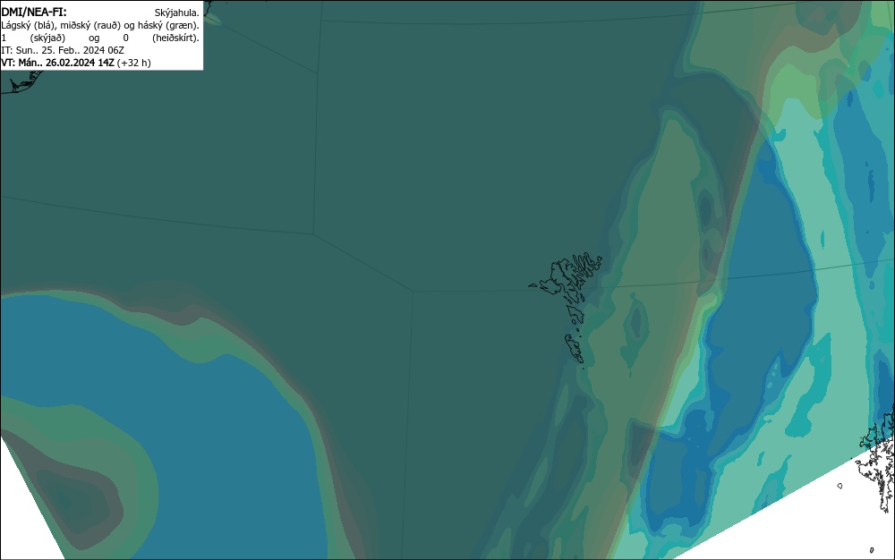Image resolution: width=895 pixels, height=560 pixels.
Task: Click the "IT: Sun.. 25. Feb.. 2024 06Z" line
Action: pos(63,50)
